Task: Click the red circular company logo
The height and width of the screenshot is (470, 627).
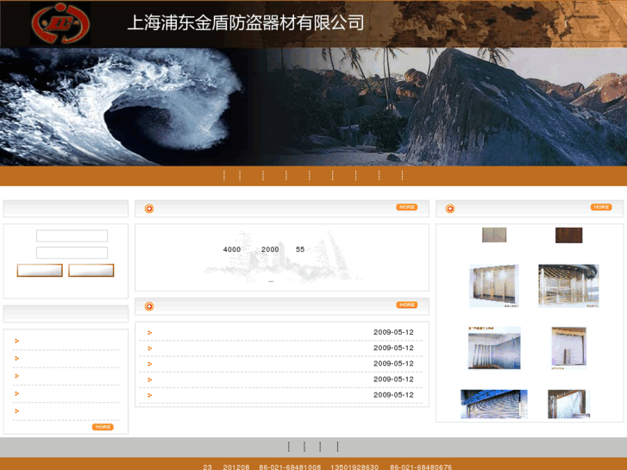Action: coord(60,23)
